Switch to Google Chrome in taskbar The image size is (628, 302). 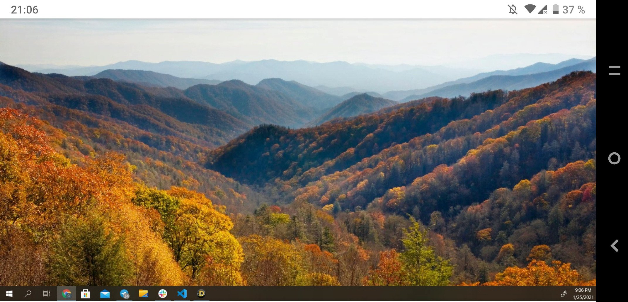click(x=67, y=294)
